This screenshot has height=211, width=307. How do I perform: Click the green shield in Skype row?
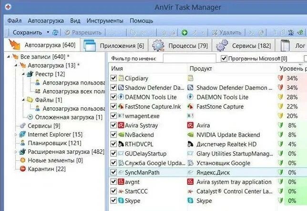tap(281, 200)
